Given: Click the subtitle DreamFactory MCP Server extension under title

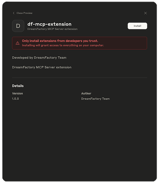Looking at the screenshot, I should coord(52,29).
